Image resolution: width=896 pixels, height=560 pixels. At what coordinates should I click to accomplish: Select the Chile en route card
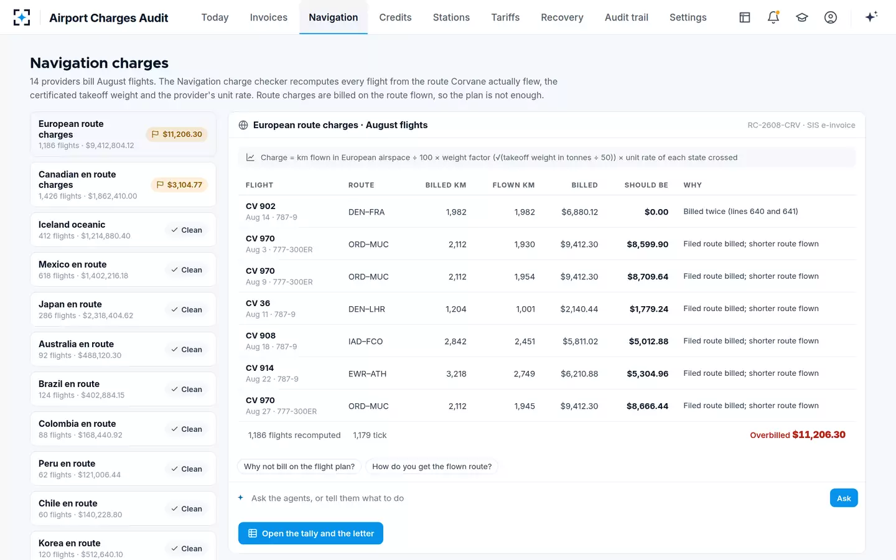[x=123, y=508]
